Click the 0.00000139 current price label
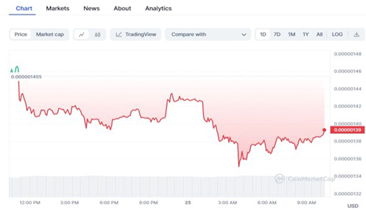This screenshot has width=366, height=210. coord(348,130)
